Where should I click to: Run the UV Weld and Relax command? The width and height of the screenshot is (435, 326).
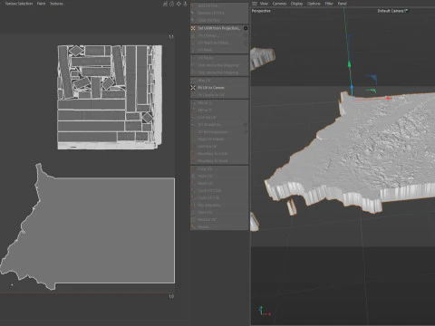[219, 43]
